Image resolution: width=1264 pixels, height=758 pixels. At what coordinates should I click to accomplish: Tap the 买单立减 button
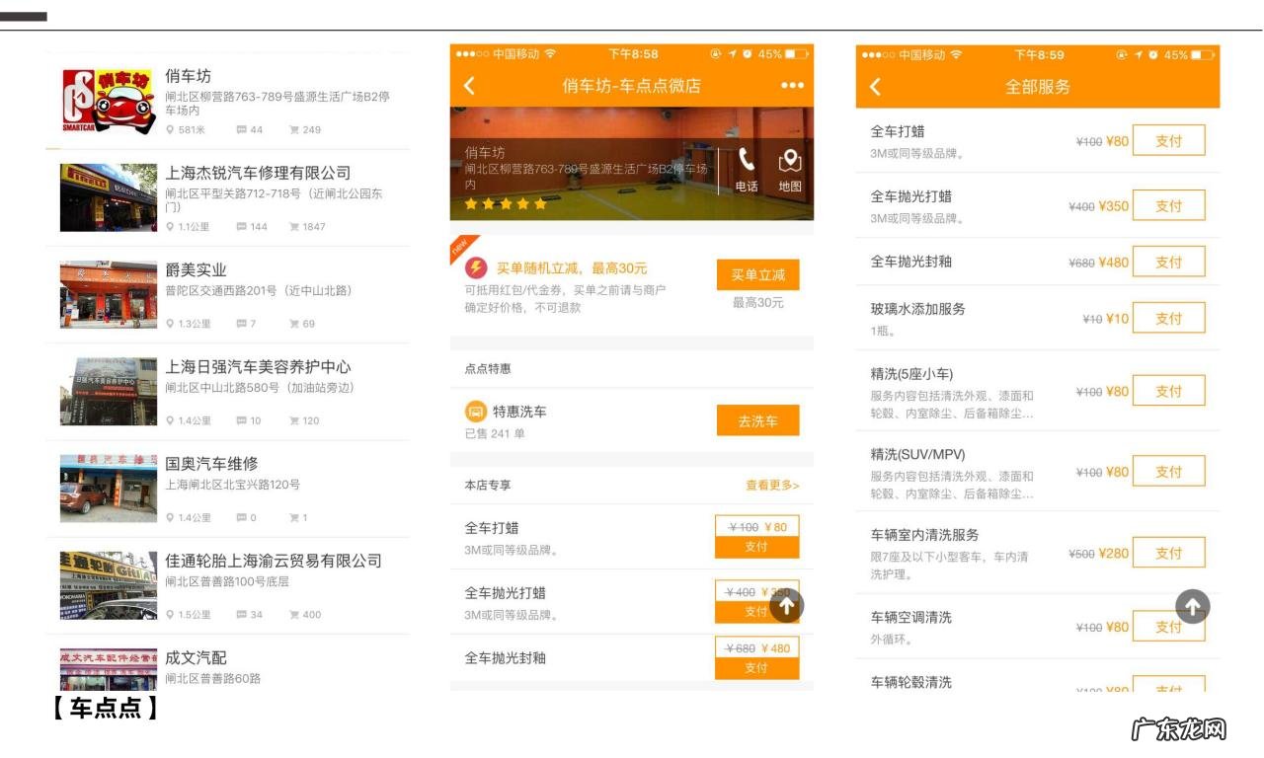758,274
